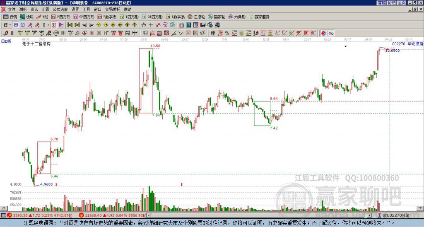Select the Gann fan lines icon
The image size is (424, 227).
[x=152, y=33]
